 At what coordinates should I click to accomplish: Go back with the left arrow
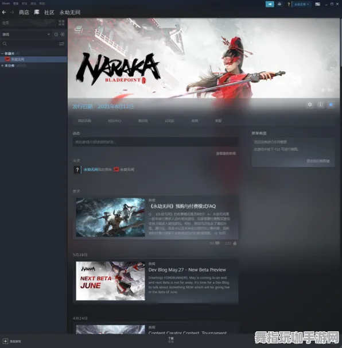coord(4,13)
